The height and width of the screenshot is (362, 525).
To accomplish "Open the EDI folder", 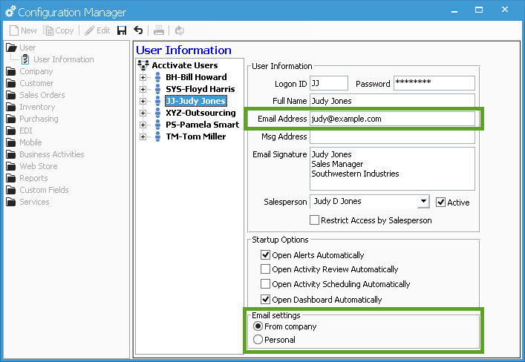I will click(19, 131).
